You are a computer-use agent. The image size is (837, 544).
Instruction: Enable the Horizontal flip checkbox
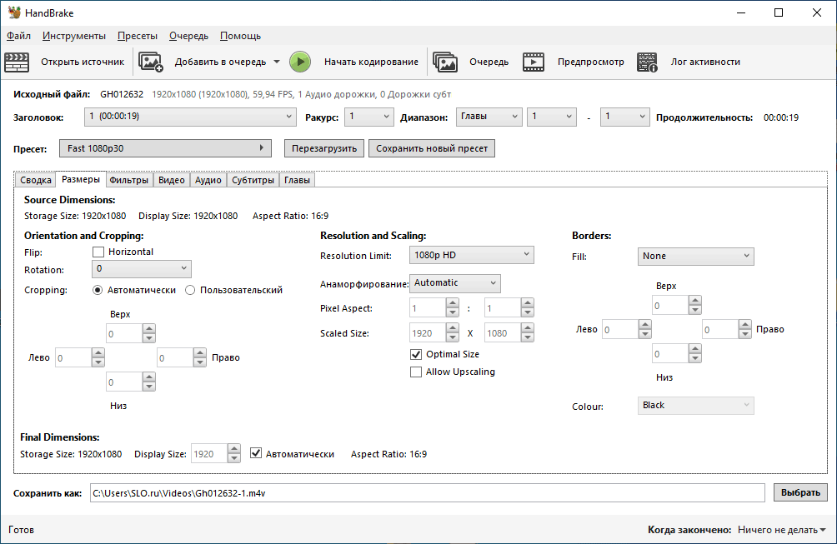pyautogui.click(x=98, y=252)
